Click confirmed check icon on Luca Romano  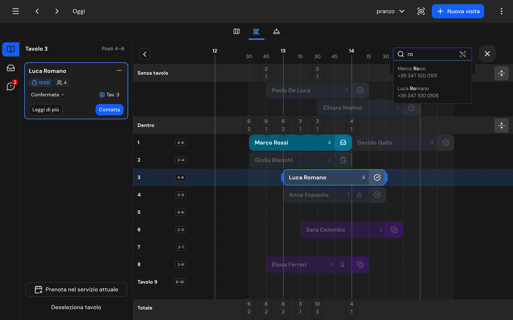(377, 177)
